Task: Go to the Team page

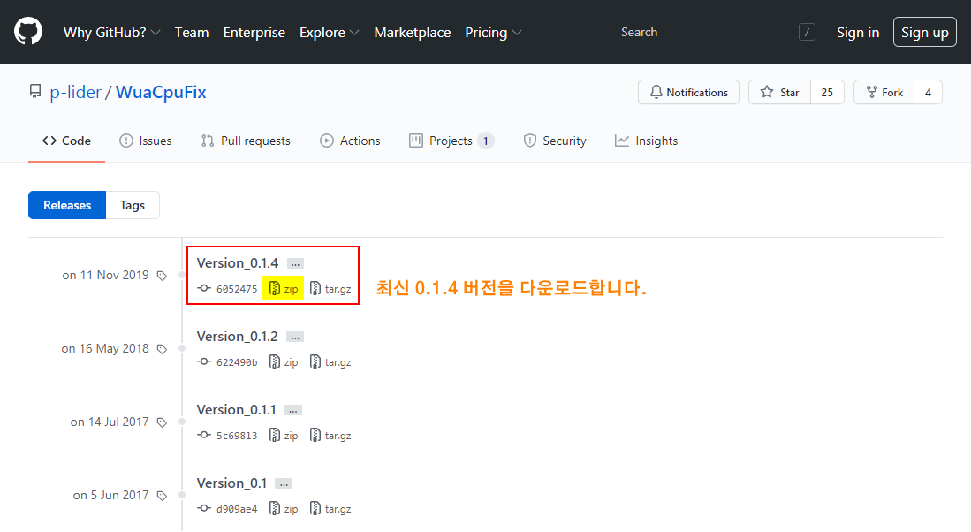Action: pos(192,32)
